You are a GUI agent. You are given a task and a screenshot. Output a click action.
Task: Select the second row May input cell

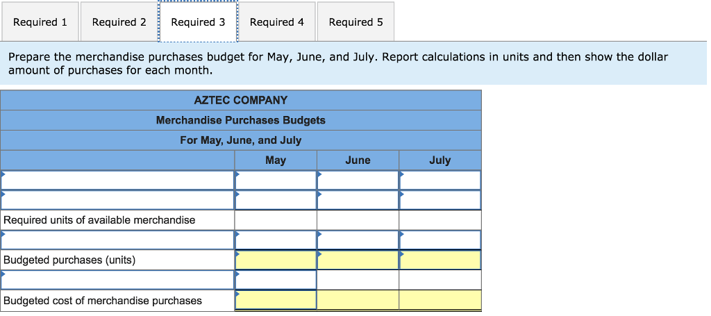click(x=276, y=200)
